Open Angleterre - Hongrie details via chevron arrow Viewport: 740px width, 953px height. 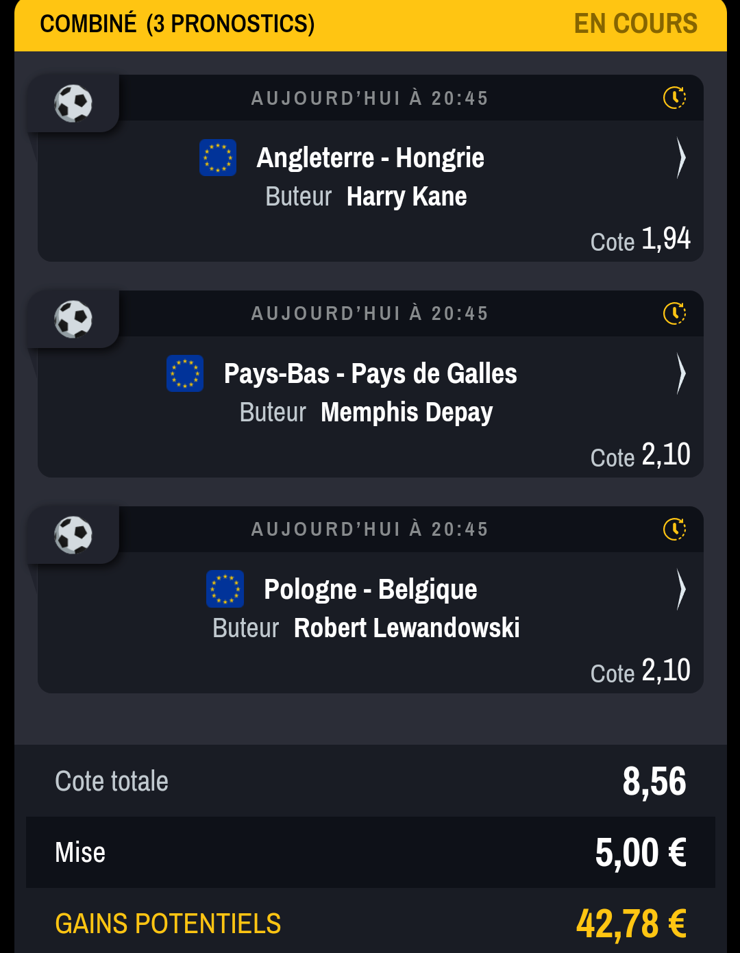tap(680, 158)
